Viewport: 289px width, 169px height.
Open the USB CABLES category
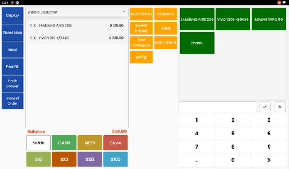click(x=166, y=43)
